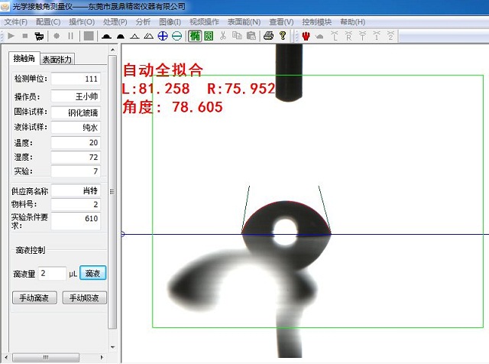Click the blue crosshair circle icon
The height and width of the screenshot is (364, 489).
point(163,36)
